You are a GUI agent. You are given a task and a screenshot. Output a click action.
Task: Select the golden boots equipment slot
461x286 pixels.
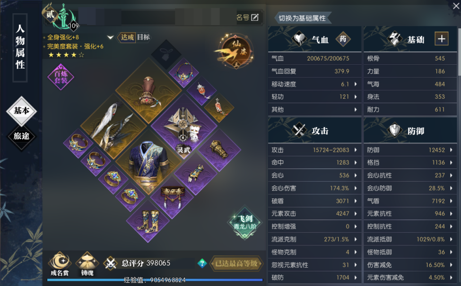click(x=148, y=221)
